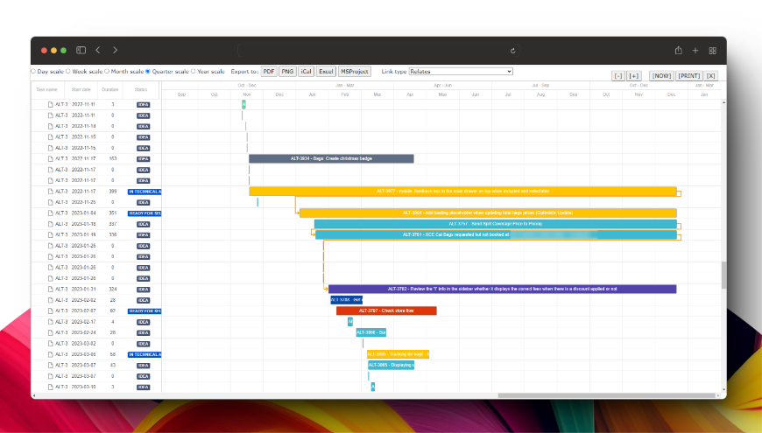Click the purple ALT-3782 Review sidebar info bar

pos(503,289)
